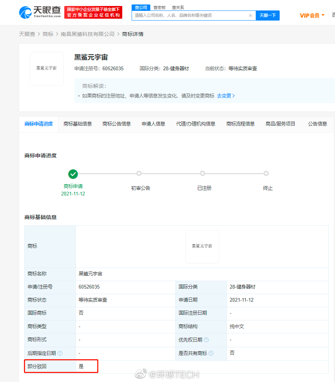
Task: Click the 初审公告 progress node
Action: [139, 173]
